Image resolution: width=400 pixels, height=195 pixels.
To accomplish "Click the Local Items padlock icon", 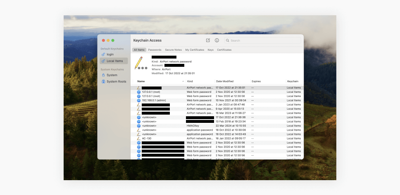I will pos(103,61).
